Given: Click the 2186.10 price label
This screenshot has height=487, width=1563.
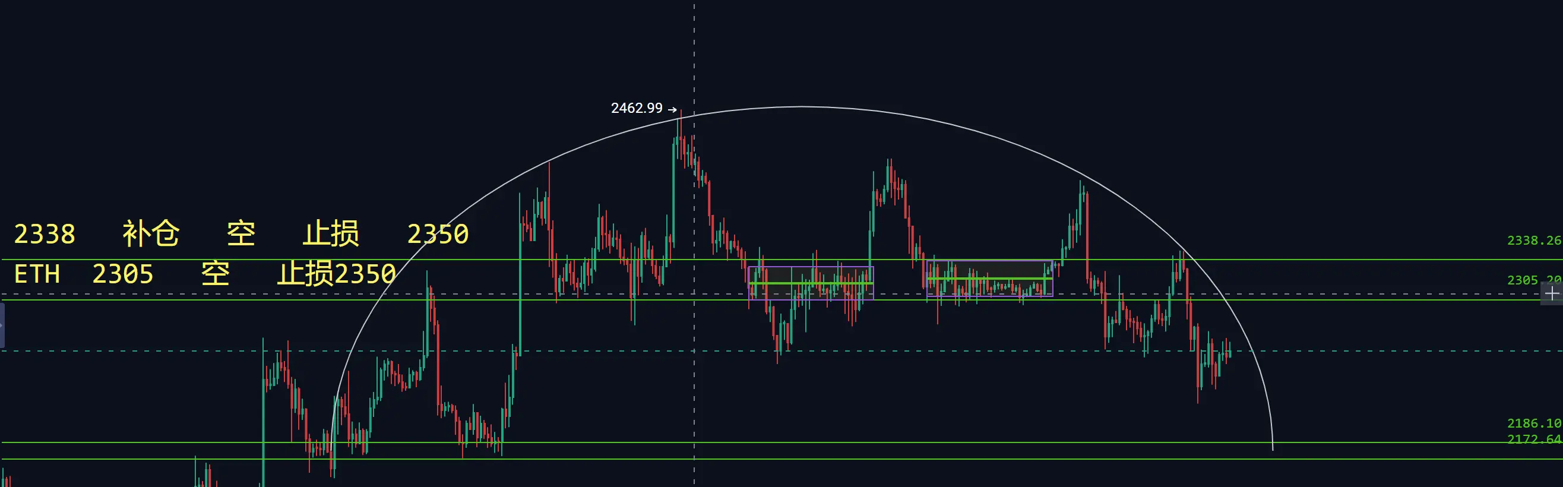Looking at the screenshot, I should [1534, 423].
